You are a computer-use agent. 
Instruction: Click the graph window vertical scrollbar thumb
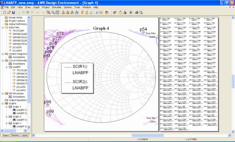[233, 82]
